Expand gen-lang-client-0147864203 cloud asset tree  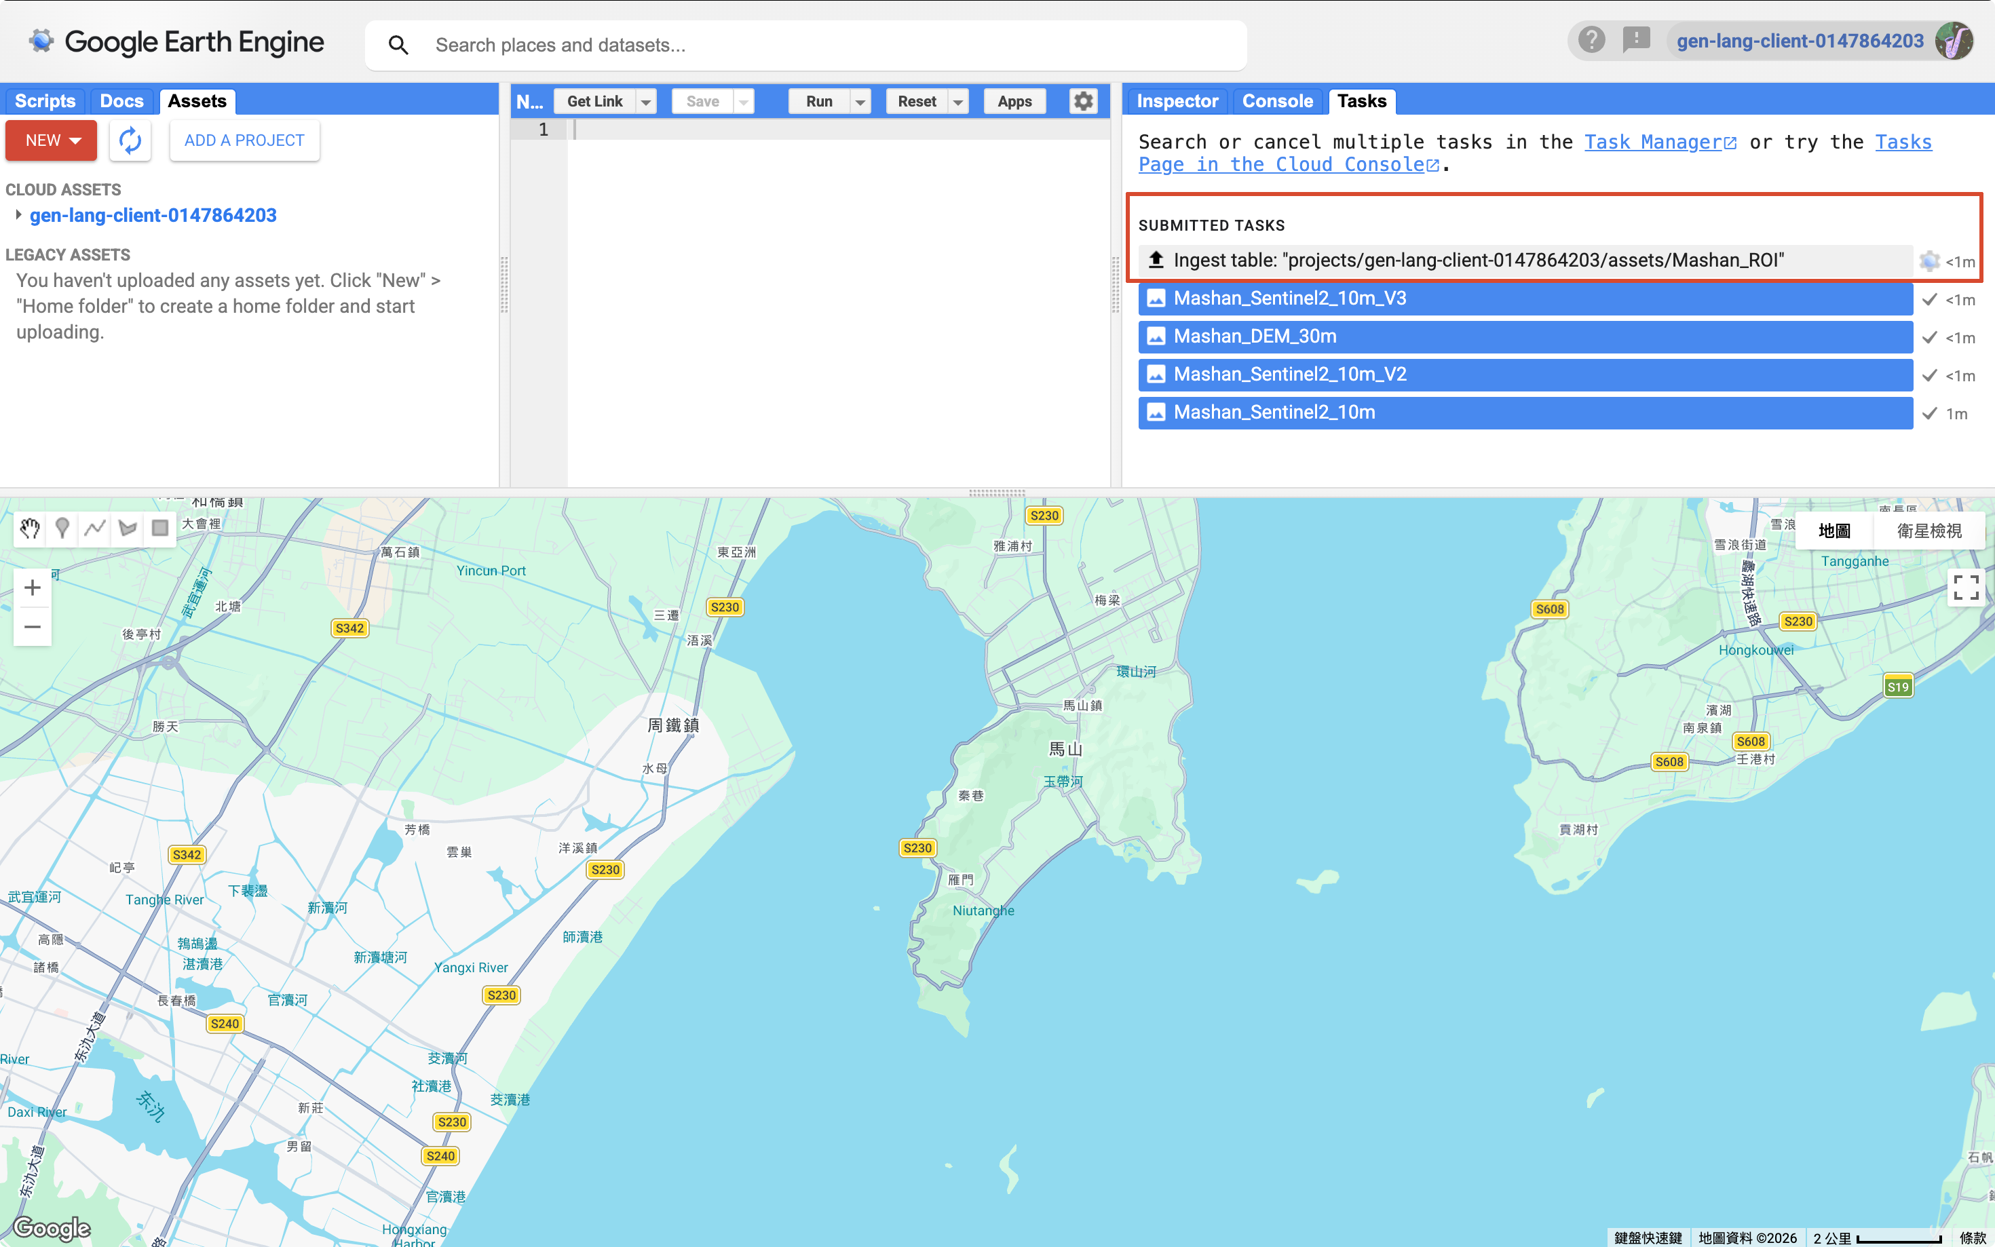click(x=18, y=215)
